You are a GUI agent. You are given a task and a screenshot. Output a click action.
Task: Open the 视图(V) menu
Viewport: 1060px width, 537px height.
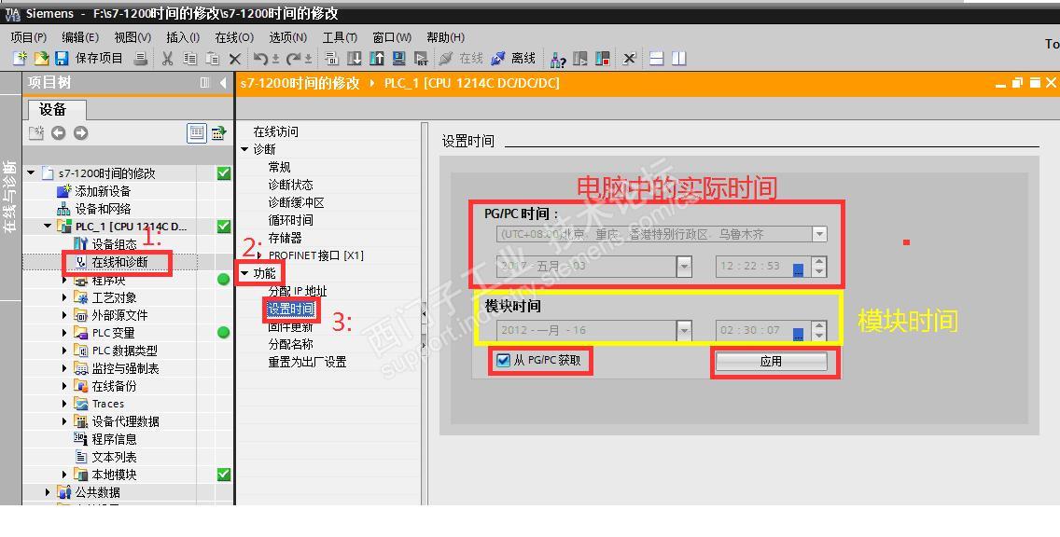coord(132,37)
